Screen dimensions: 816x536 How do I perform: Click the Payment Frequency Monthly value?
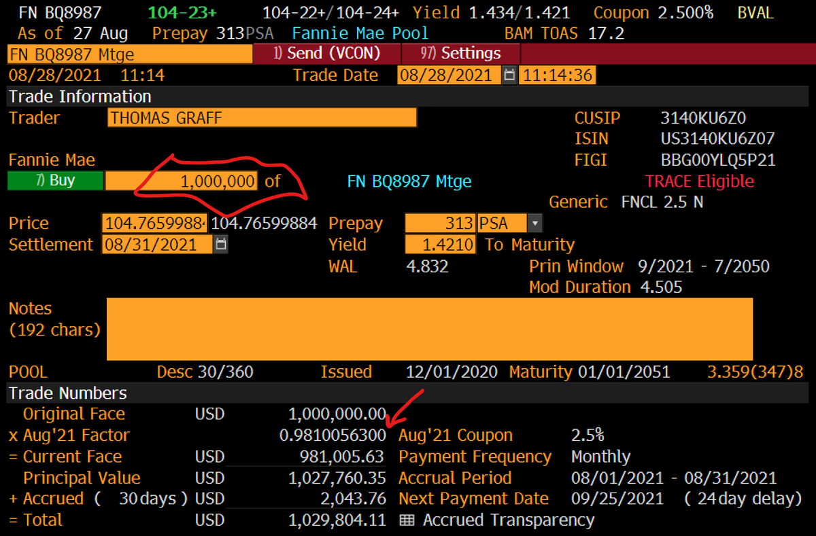point(600,457)
